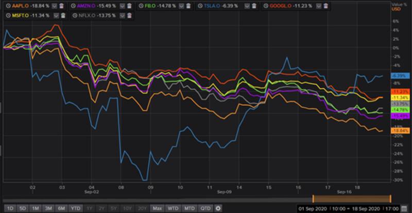The image size is (412, 213).
Task: Remove the AMZN.O series via trash icon
Action: pyautogui.click(x=127, y=6)
